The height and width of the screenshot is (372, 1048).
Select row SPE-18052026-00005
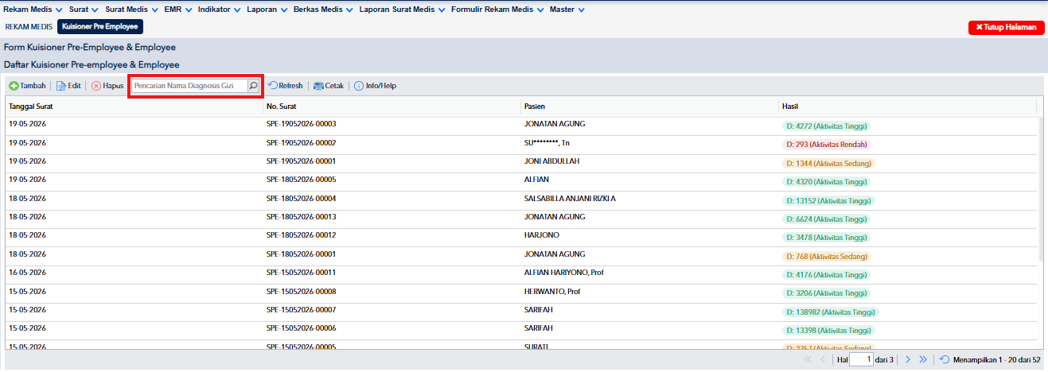(x=520, y=181)
